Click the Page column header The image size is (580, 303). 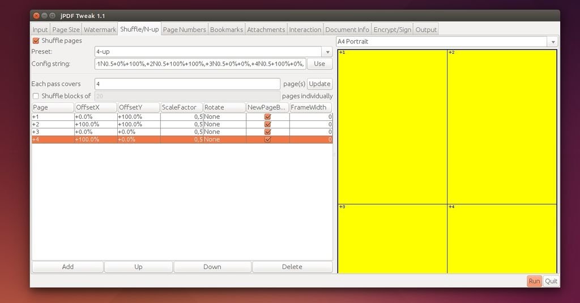click(x=53, y=107)
